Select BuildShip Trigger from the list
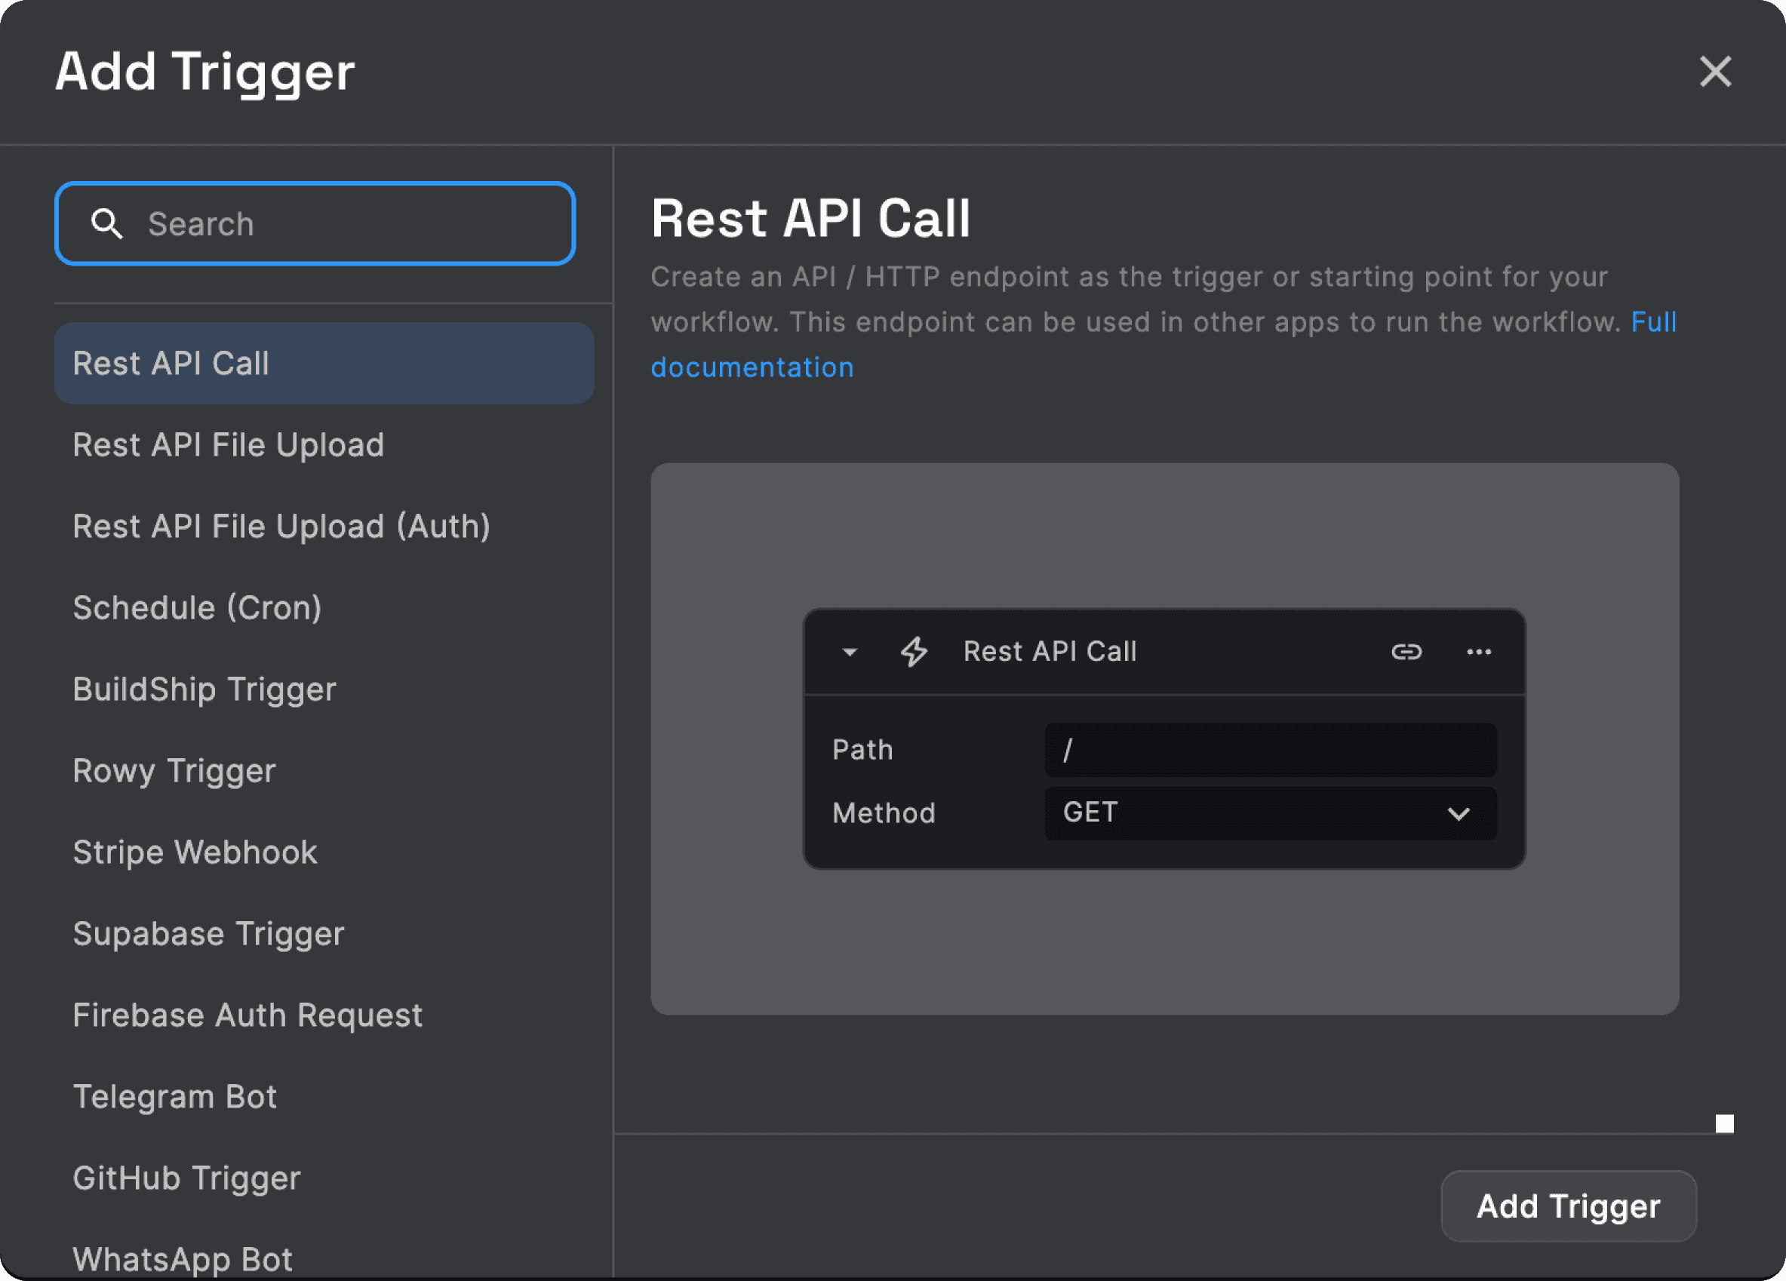Viewport: 1786px width, 1281px height. 204,689
